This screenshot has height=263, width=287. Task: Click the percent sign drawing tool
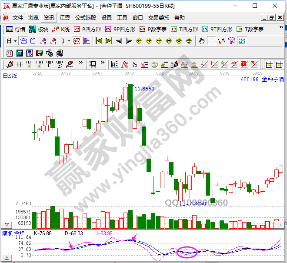pos(134,64)
